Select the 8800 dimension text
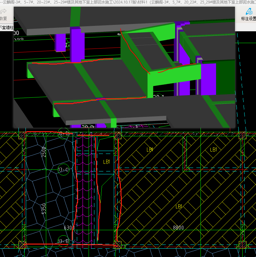 (179, 228)
